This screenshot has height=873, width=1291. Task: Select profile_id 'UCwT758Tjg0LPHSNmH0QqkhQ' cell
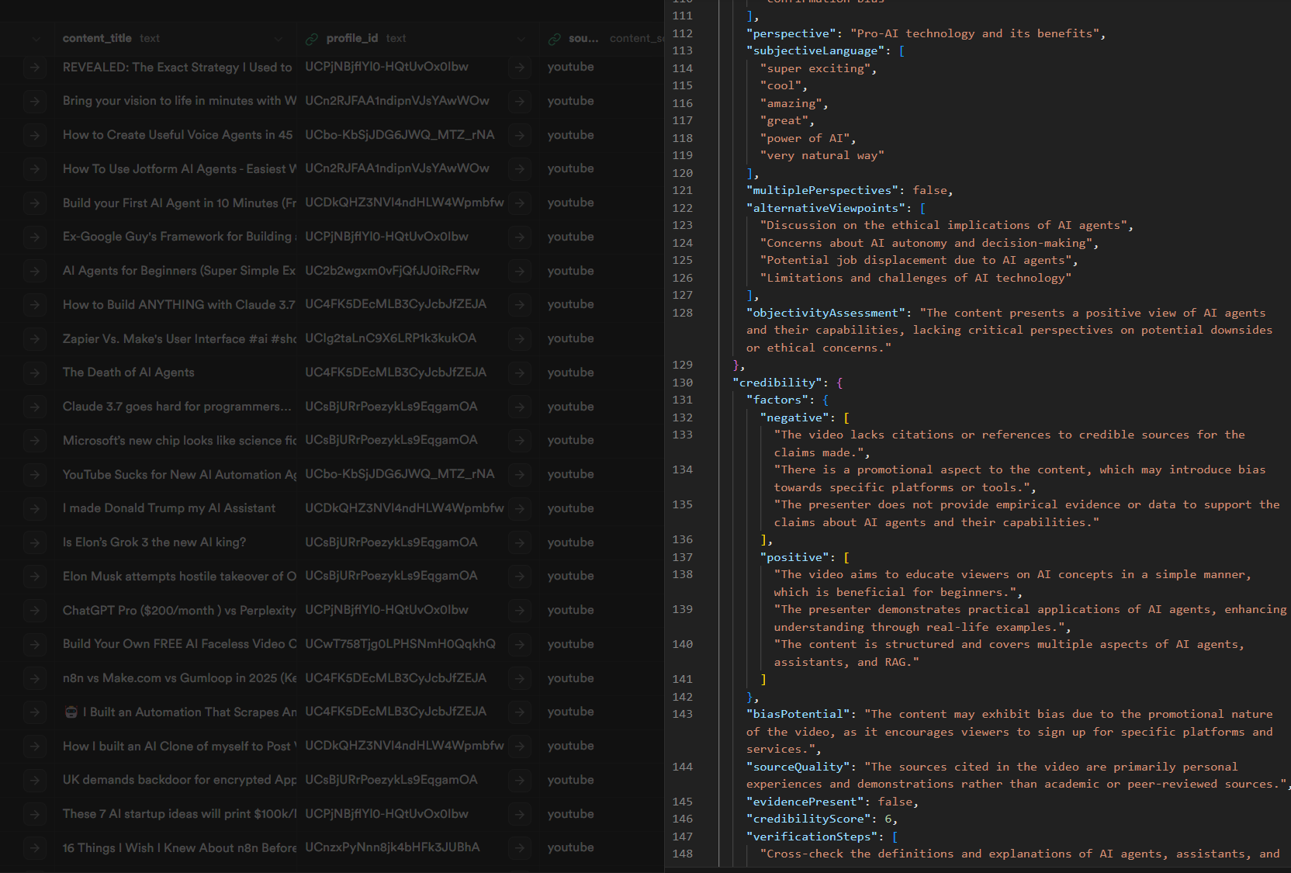(x=417, y=644)
